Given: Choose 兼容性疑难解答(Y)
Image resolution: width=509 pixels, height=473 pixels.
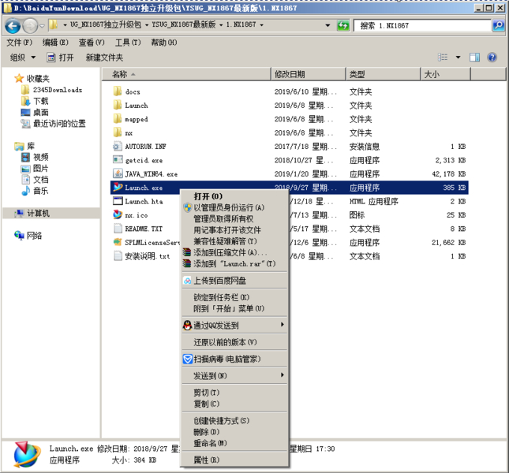Looking at the screenshot, I should 234,241.
